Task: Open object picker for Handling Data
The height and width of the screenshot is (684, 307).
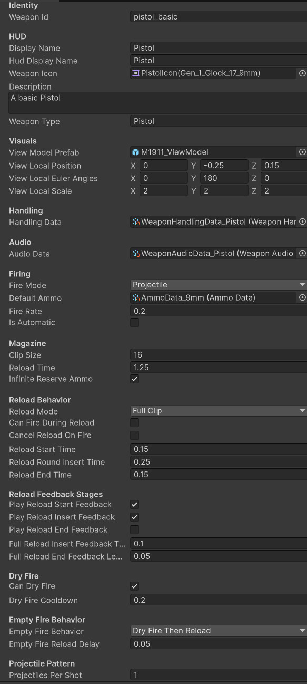Action: 302,222
